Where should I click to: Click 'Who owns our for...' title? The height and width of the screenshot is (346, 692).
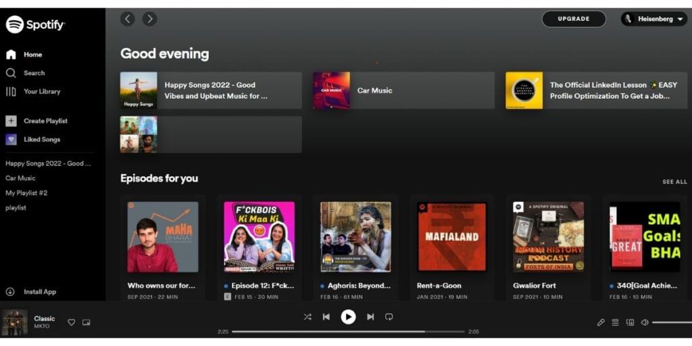click(x=162, y=286)
